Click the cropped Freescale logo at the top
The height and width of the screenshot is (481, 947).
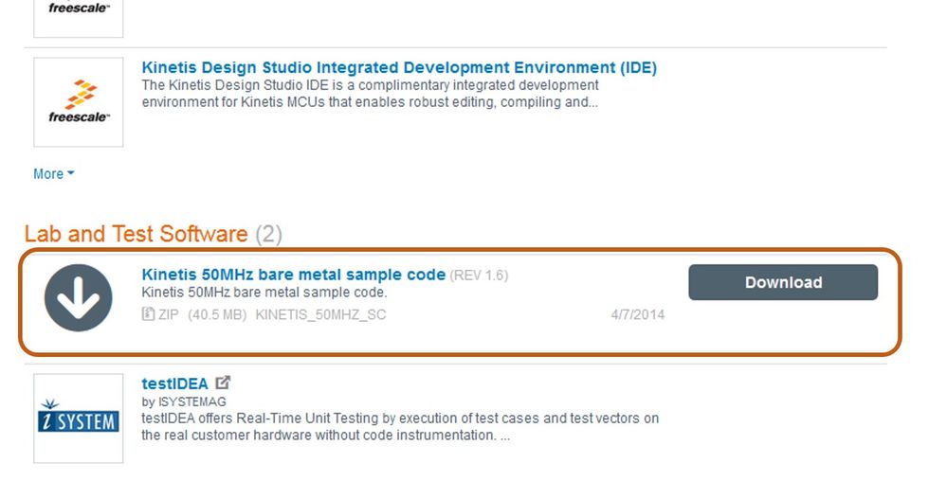pos(79,14)
